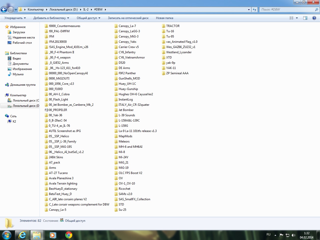Select Сеть in the navigation pane
This screenshot has width=320, height=240.
pos(13,116)
